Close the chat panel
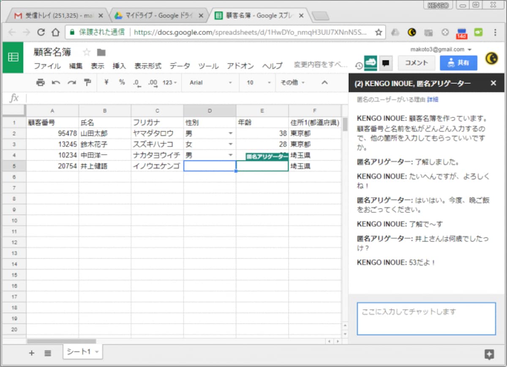Viewport: 507px width, 367px height. point(493,83)
